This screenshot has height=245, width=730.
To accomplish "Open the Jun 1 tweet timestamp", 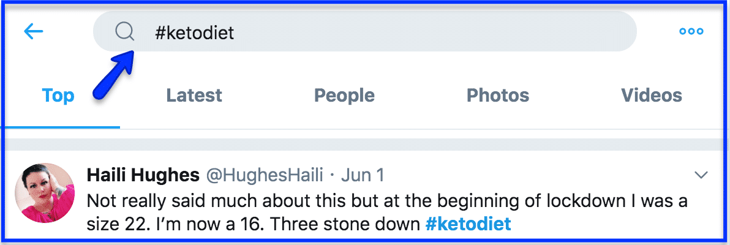I will (x=363, y=175).
